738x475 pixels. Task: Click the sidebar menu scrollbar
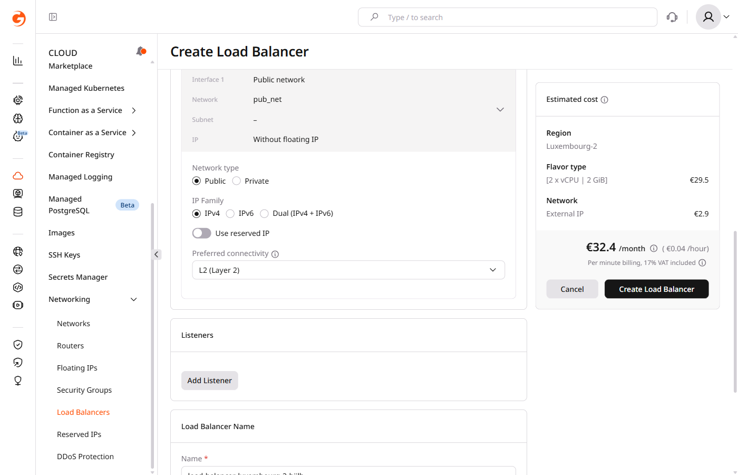pyautogui.click(x=152, y=335)
